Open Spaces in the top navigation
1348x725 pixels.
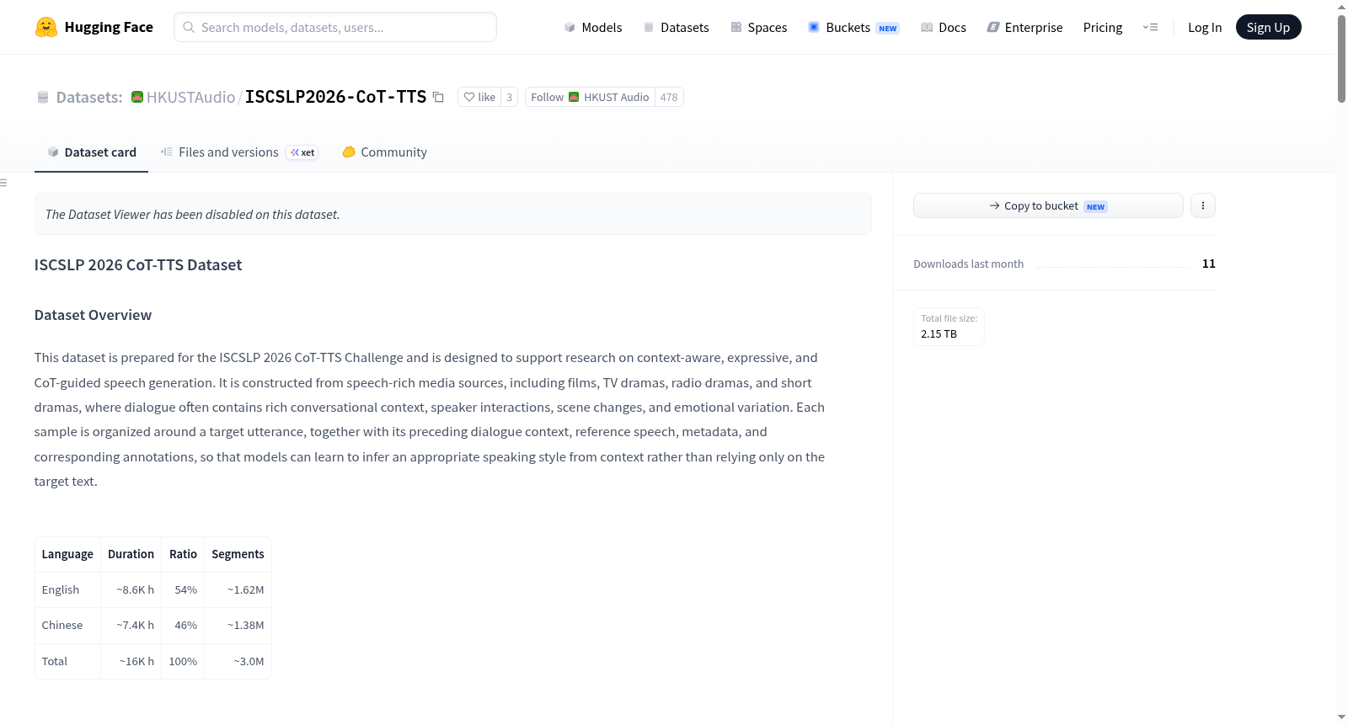tap(758, 27)
